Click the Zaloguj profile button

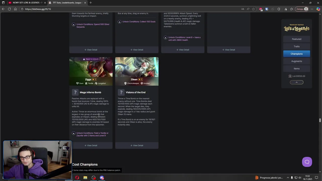302,9
